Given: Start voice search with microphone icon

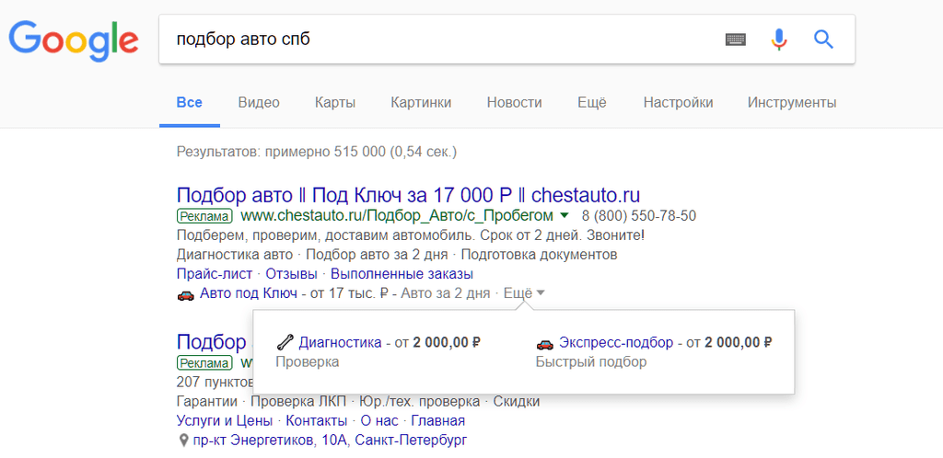Looking at the screenshot, I should pos(779,40).
